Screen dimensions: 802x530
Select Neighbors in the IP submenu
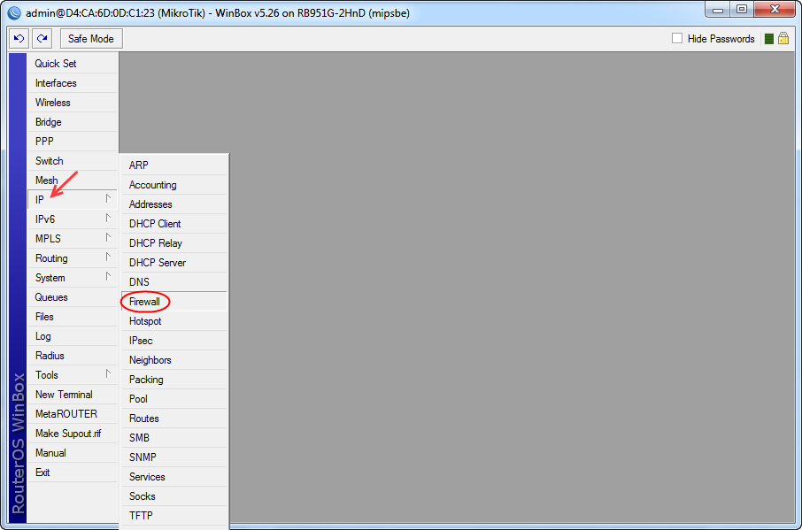coord(174,360)
